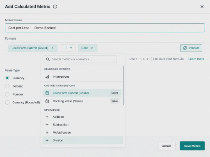Remove the Lead Form Submit (Count) chip
210x157 pixels.
pos(52,48)
